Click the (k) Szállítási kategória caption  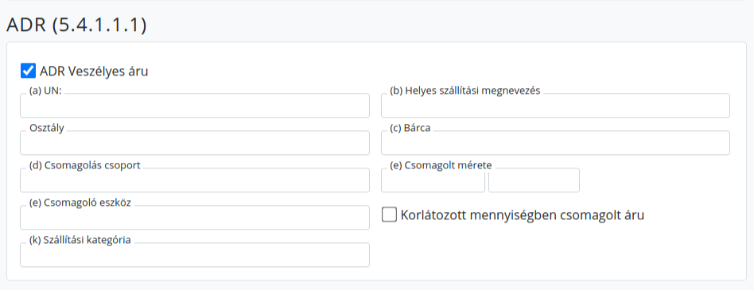pos(80,240)
